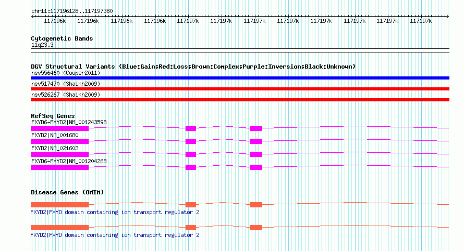Image resolution: width=464 pixels, height=251 pixels.
Task: Open the upper FXYD2 ion transport regulator link
Action: pyautogui.click(x=115, y=213)
